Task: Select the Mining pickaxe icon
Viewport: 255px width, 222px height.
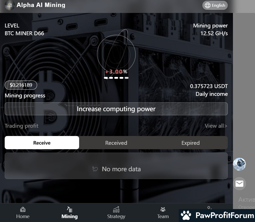Action: (70, 210)
